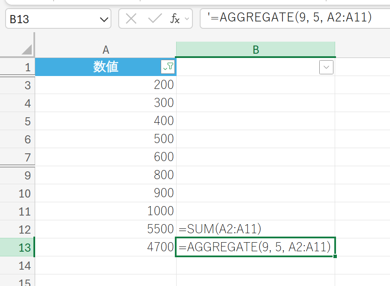Select row 13 by its row header

[x=17, y=247]
